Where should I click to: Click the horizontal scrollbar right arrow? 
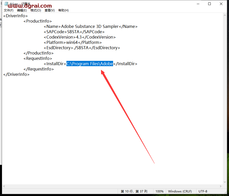tap(221, 186)
